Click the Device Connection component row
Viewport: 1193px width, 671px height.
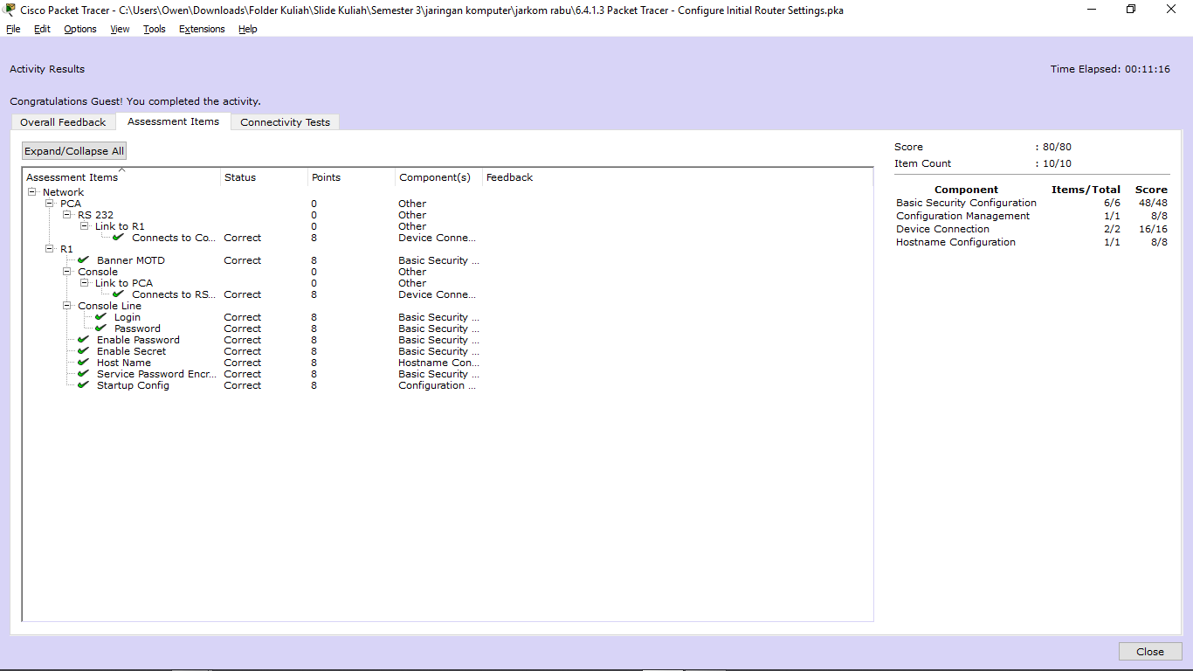(x=1031, y=229)
